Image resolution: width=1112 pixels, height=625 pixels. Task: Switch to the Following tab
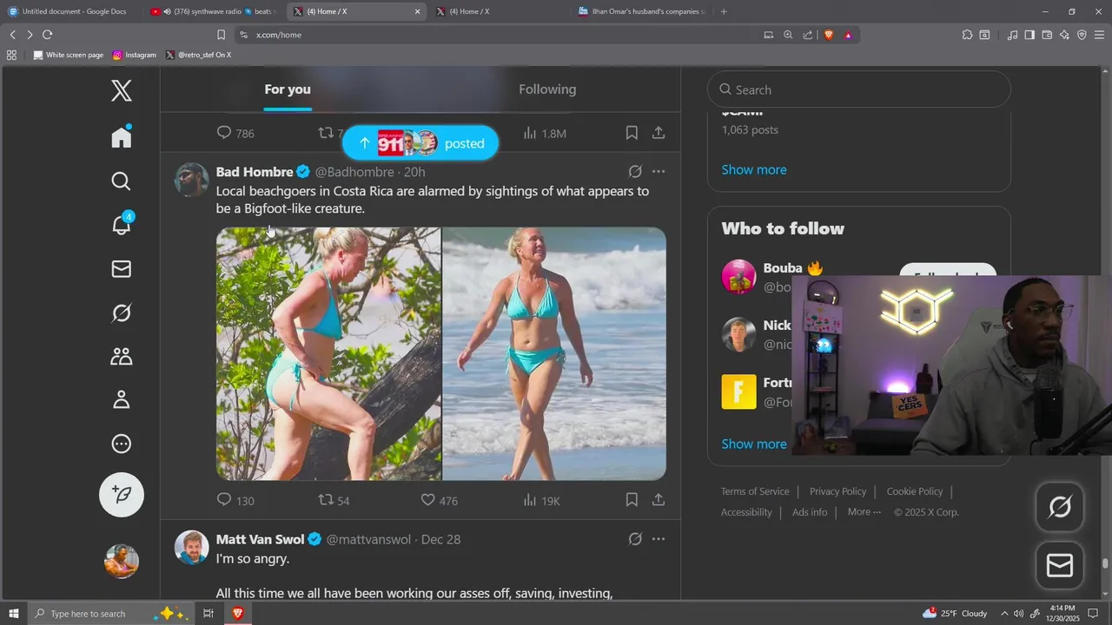click(547, 89)
